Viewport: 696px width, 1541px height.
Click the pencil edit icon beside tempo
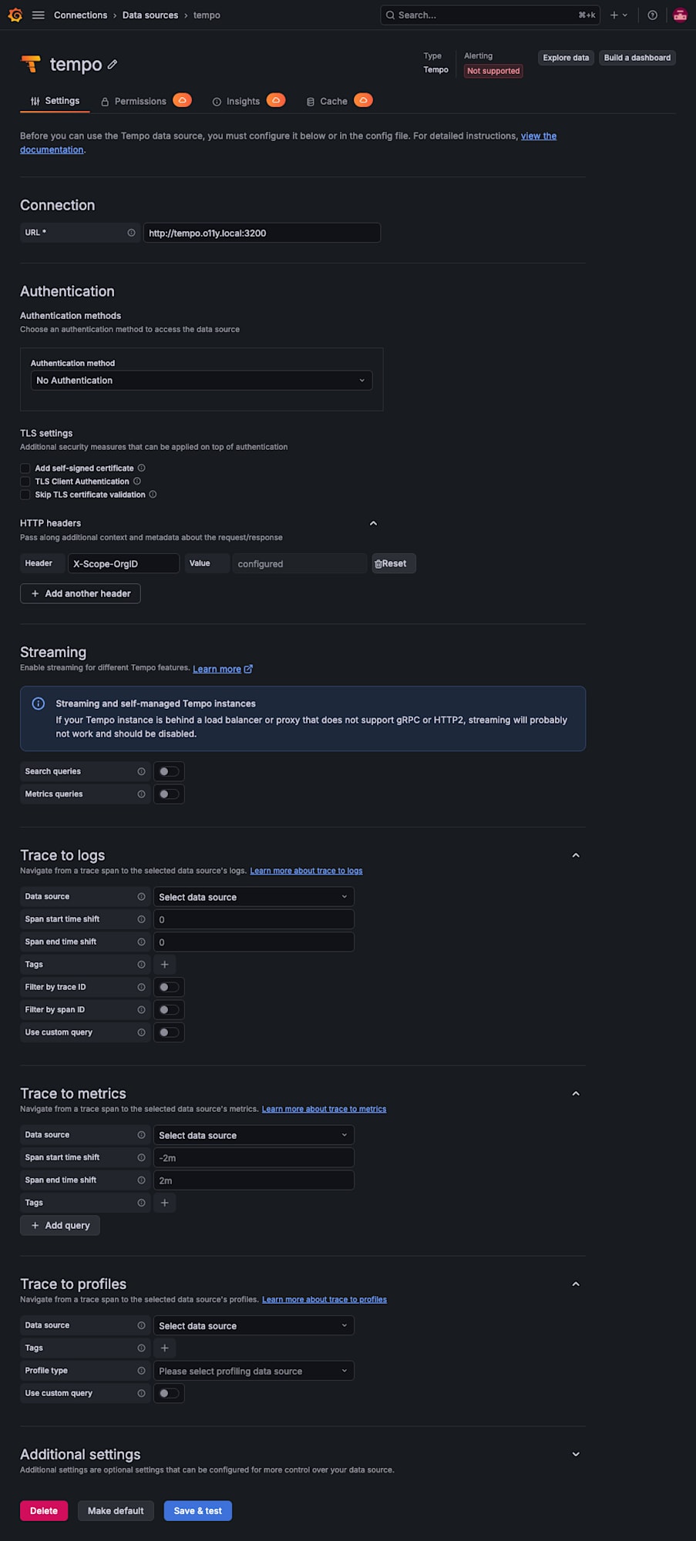click(113, 65)
